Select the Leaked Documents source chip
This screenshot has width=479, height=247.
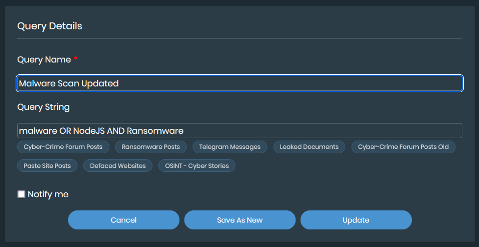pos(309,147)
